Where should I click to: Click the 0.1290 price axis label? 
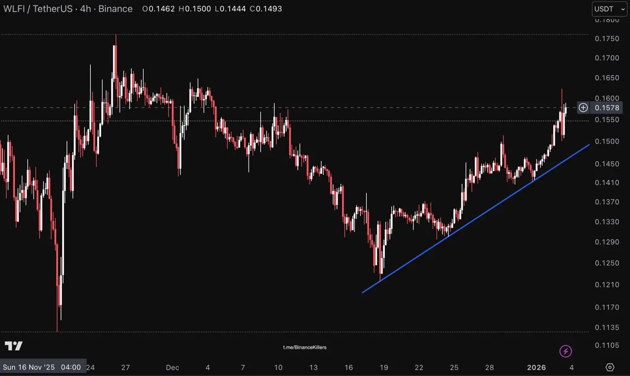(x=607, y=242)
